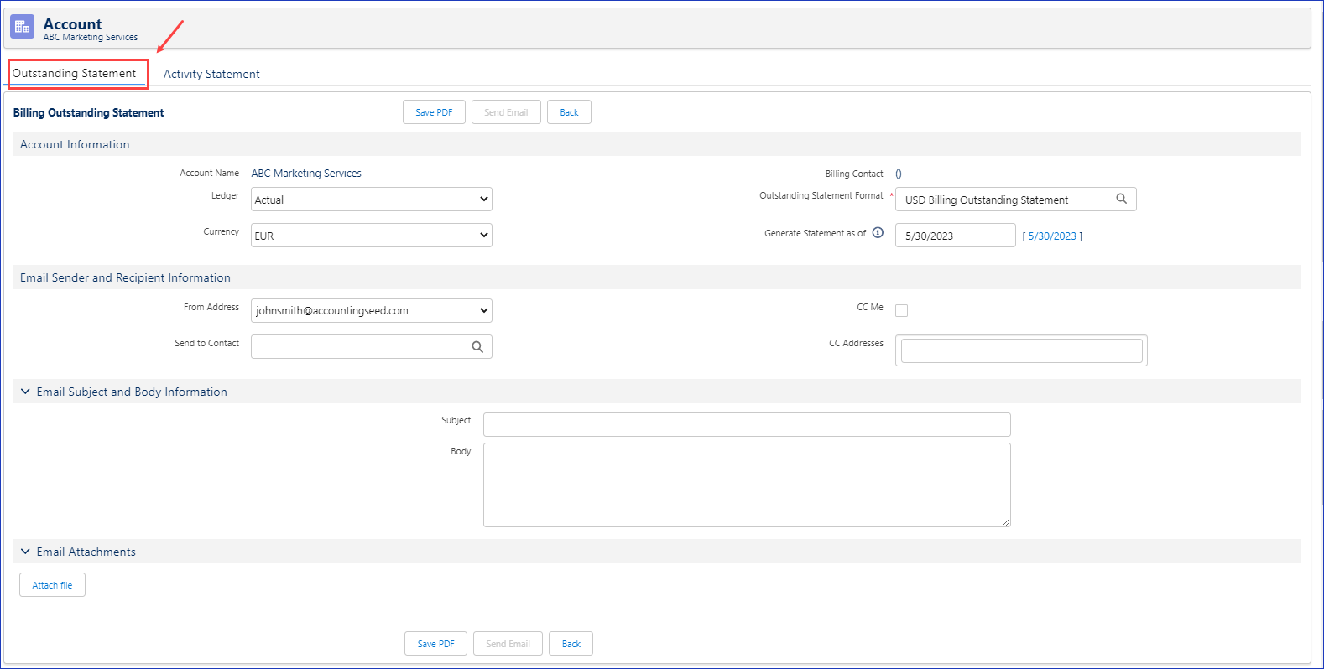1324x669 pixels.
Task: Click the top Send Email button
Action: (506, 112)
